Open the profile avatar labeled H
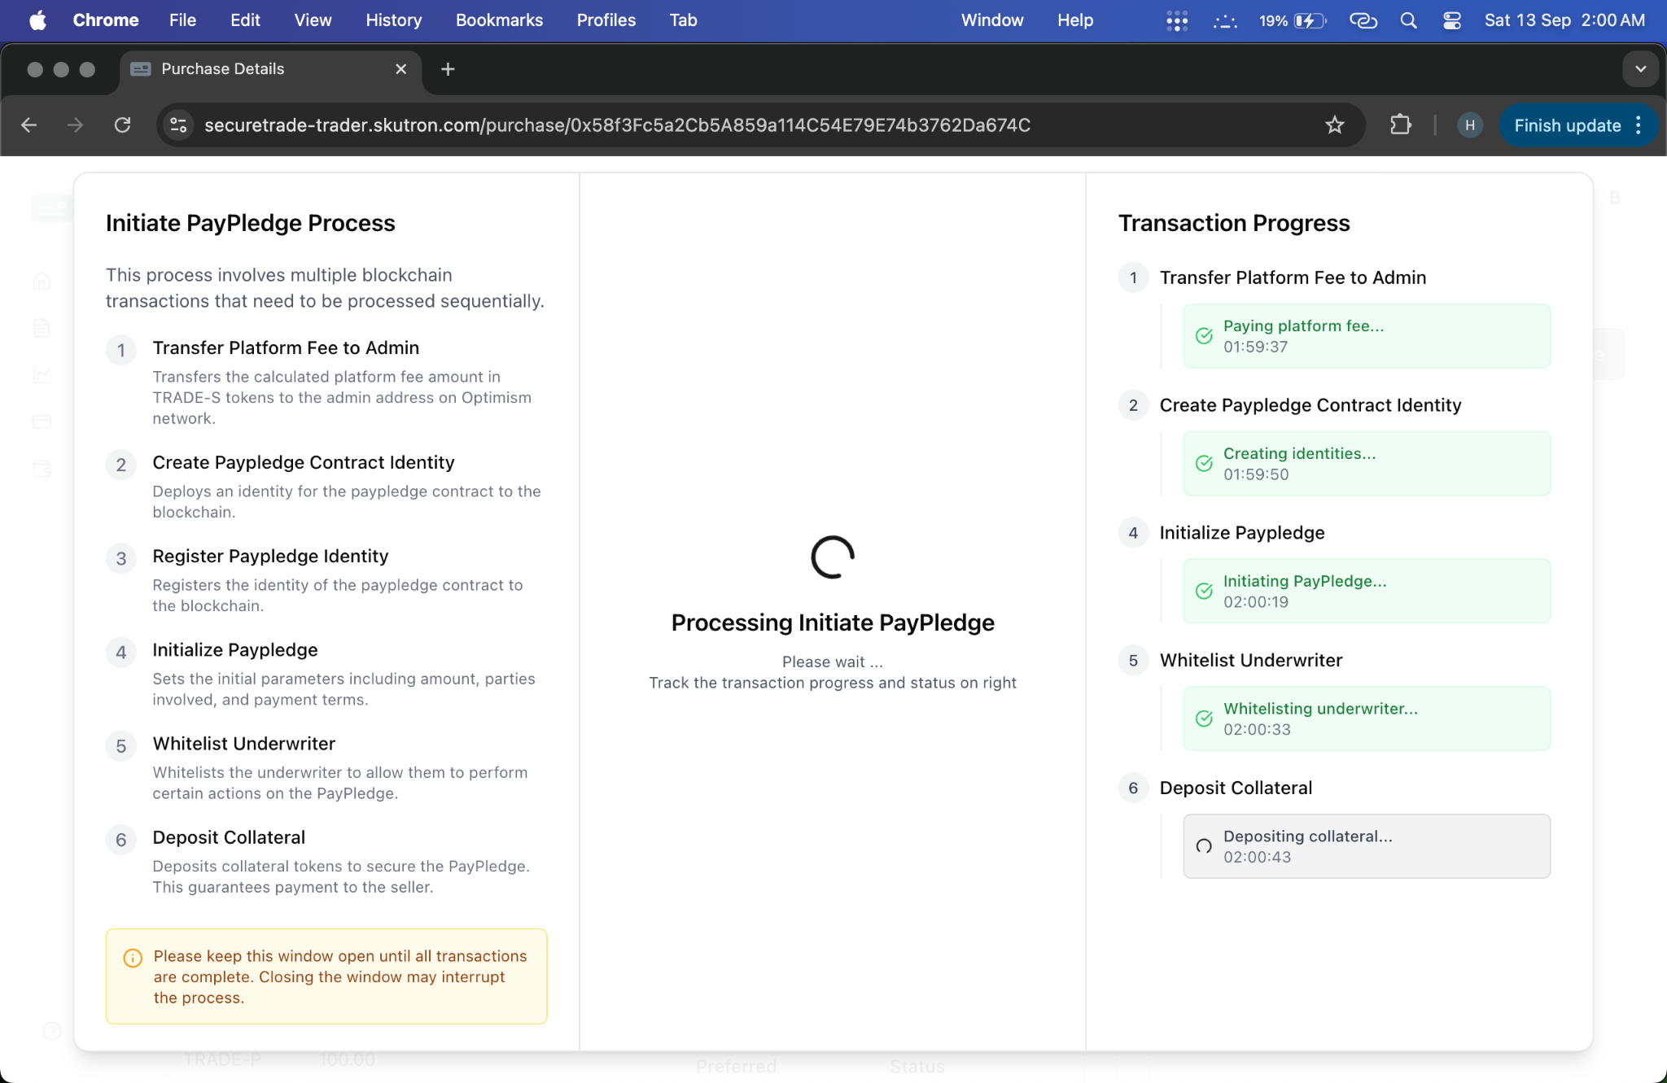Viewport: 1667px width, 1083px height. pyautogui.click(x=1469, y=125)
